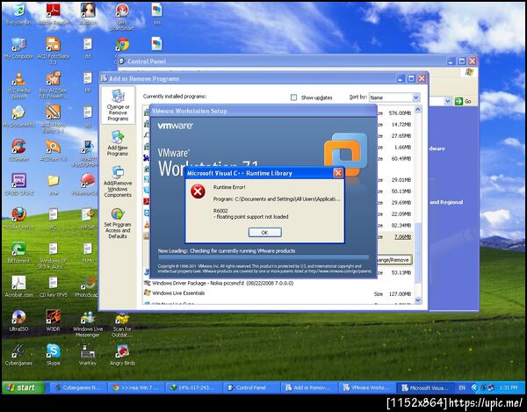Click the EN language indicator in taskbar
527x412 pixels.
click(462, 387)
